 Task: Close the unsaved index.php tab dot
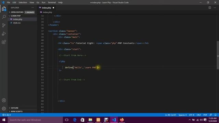coord(53,8)
